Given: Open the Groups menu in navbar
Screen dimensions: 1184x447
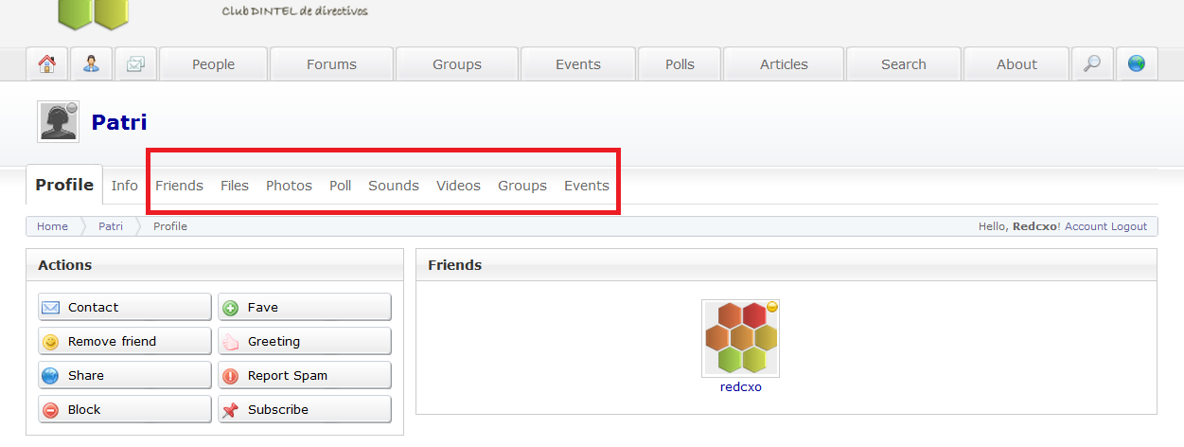Looking at the screenshot, I should point(457,64).
